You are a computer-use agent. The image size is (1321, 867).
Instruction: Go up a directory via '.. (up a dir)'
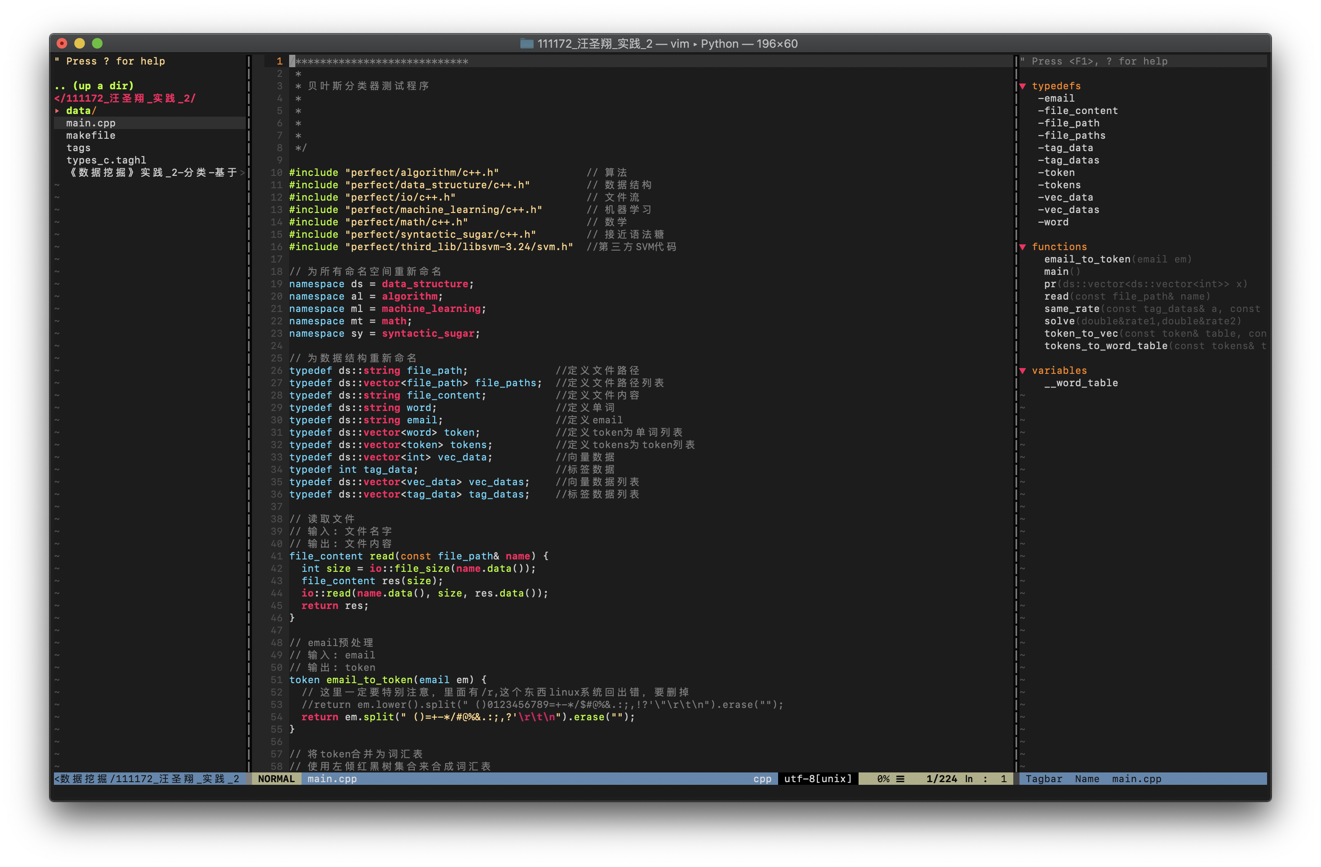coord(94,86)
